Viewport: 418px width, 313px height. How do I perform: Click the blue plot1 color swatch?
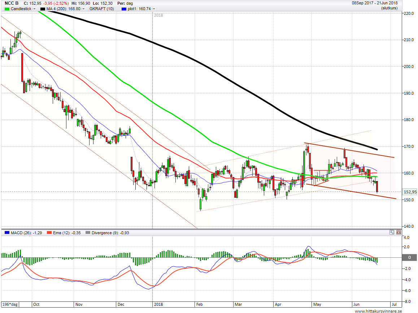(124, 9)
